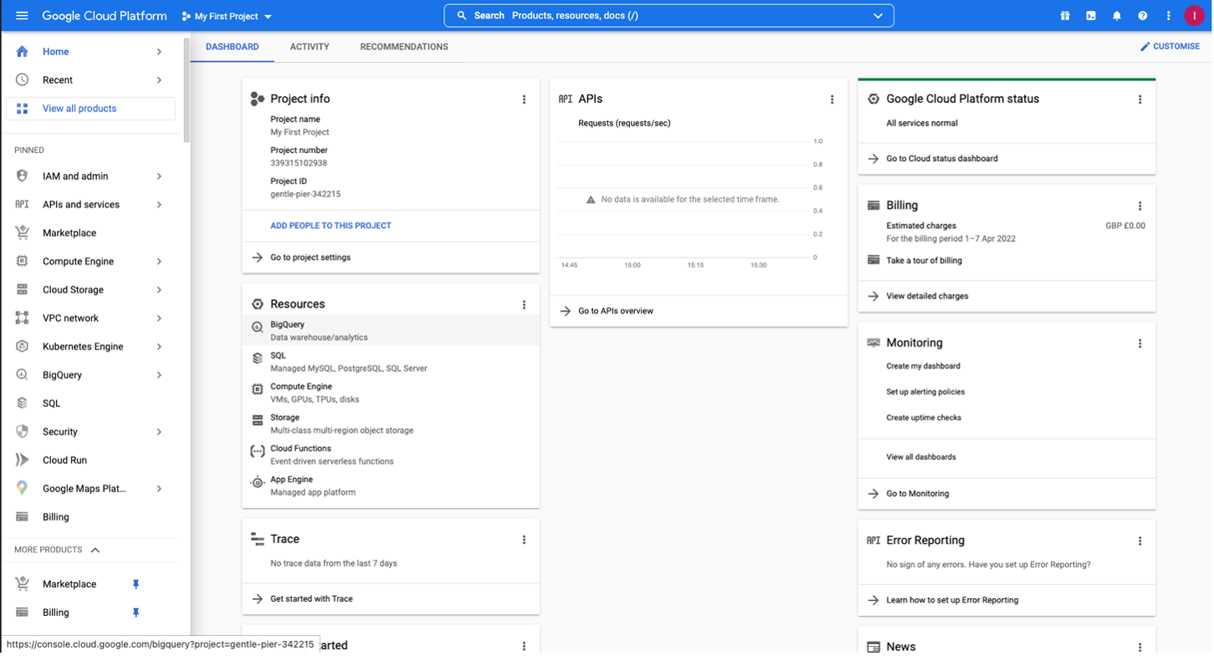Click the VPC network sidebar icon
The width and height of the screenshot is (1214, 656).
23,318
